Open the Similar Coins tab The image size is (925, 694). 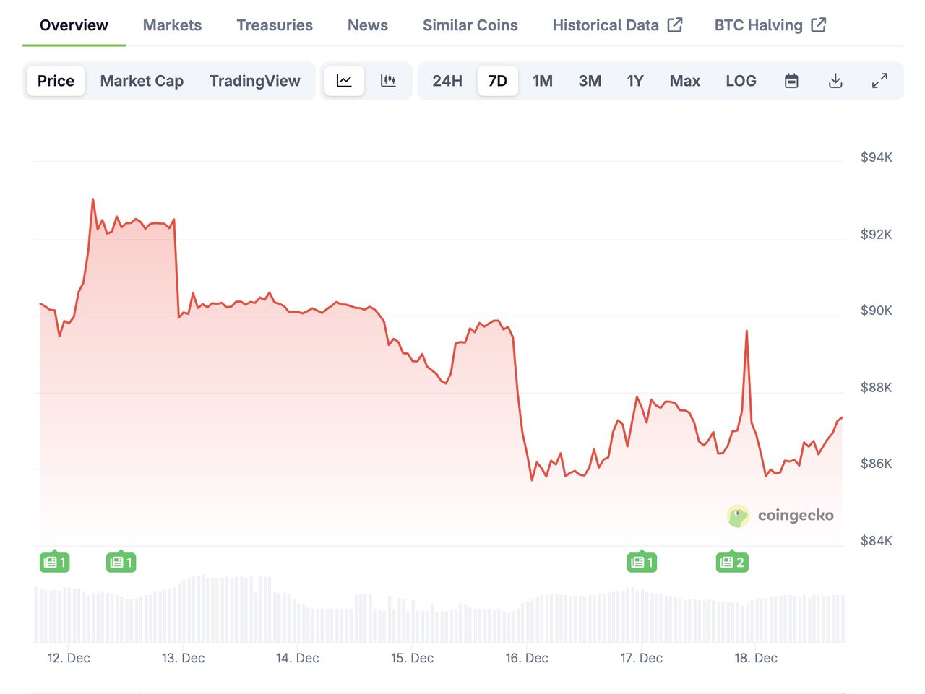coord(470,25)
